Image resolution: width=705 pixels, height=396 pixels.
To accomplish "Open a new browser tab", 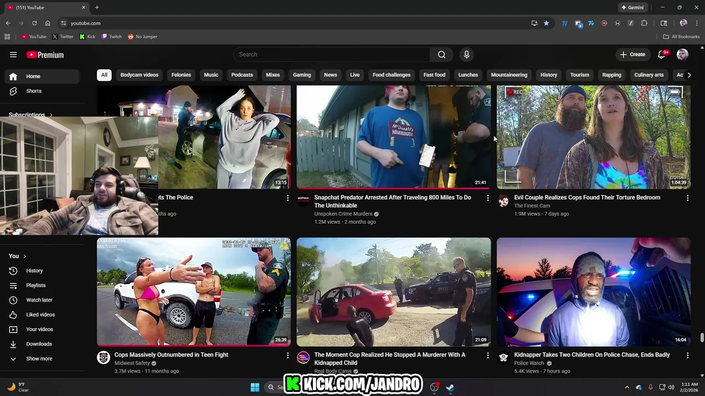I will (x=97, y=7).
